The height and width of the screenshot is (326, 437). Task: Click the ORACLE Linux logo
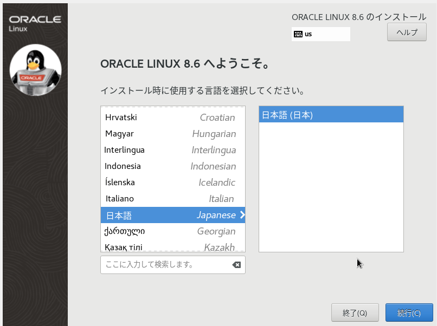35,23
